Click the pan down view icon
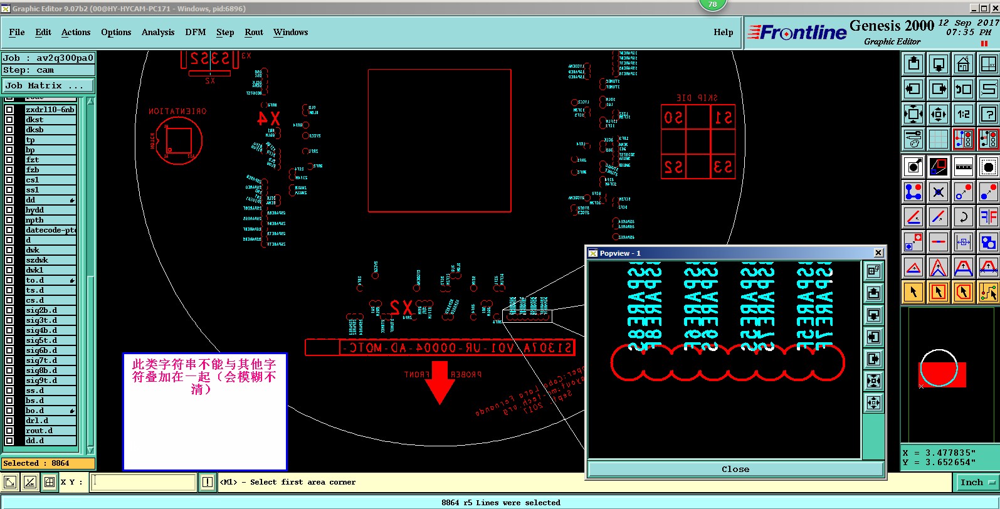The width and height of the screenshot is (1000, 509). click(939, 63)
